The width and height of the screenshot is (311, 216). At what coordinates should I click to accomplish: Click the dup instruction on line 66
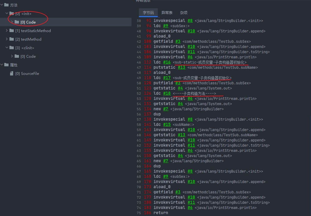[157, 166]
